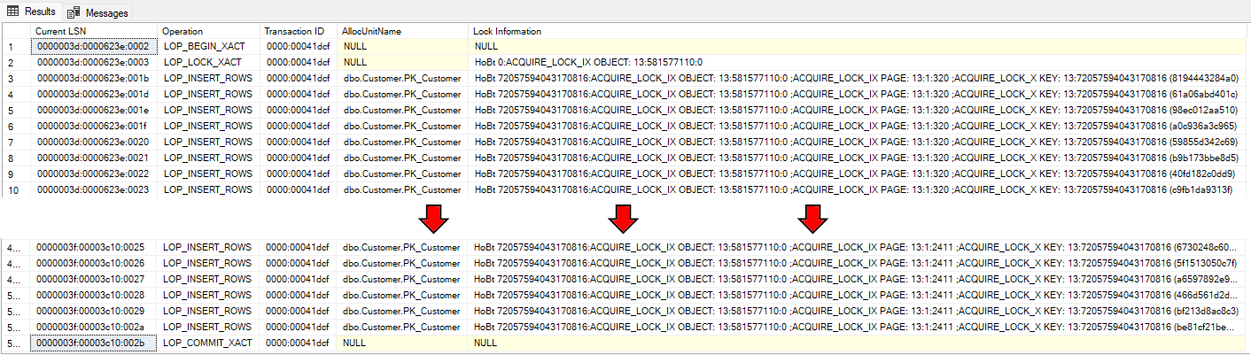1251x355 pixels.
Task: Select row number 10 header
Action: [x=16, y=189]
